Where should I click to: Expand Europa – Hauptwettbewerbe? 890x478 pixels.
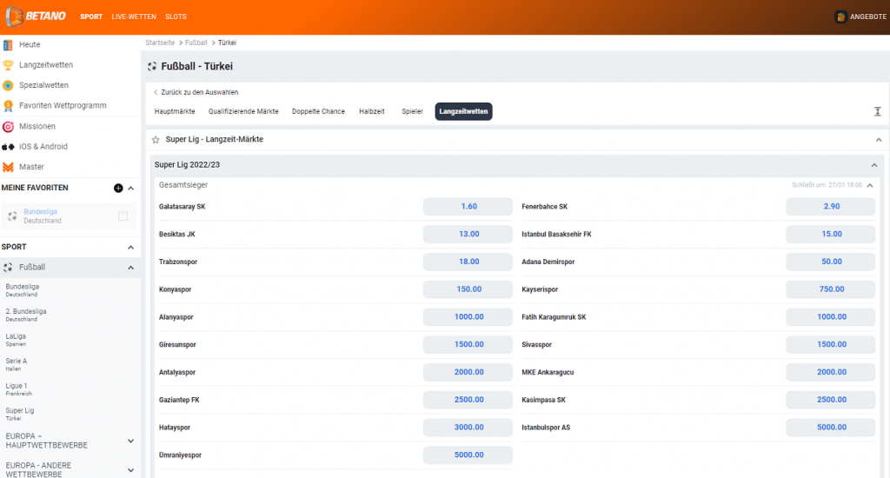pos(131,441)
